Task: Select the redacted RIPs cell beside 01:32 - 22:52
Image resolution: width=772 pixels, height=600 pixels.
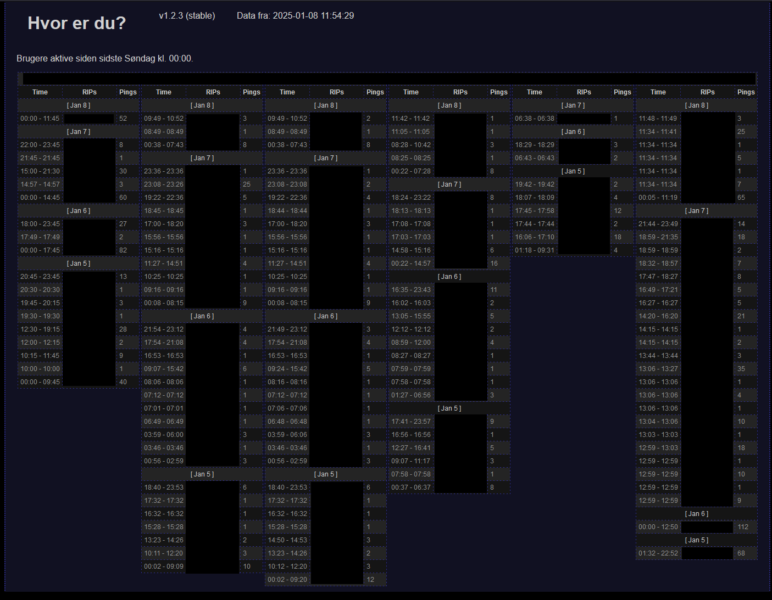Action: 707,553
